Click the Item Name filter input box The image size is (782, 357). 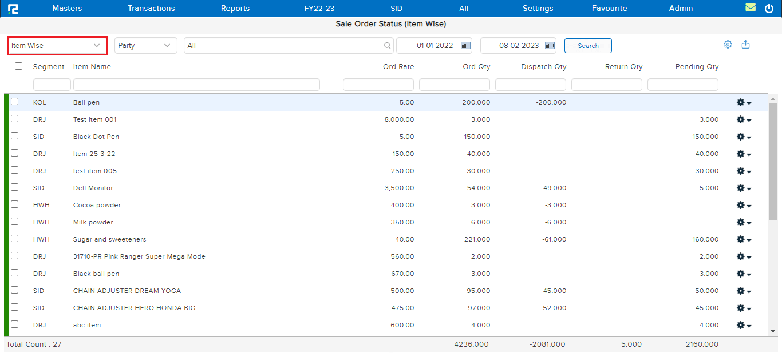tap(196, 85)
